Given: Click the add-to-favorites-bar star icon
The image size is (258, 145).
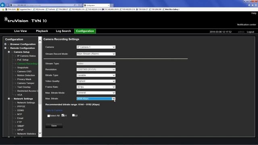Looking at the screenshot, I should click(x=3, y=9).
